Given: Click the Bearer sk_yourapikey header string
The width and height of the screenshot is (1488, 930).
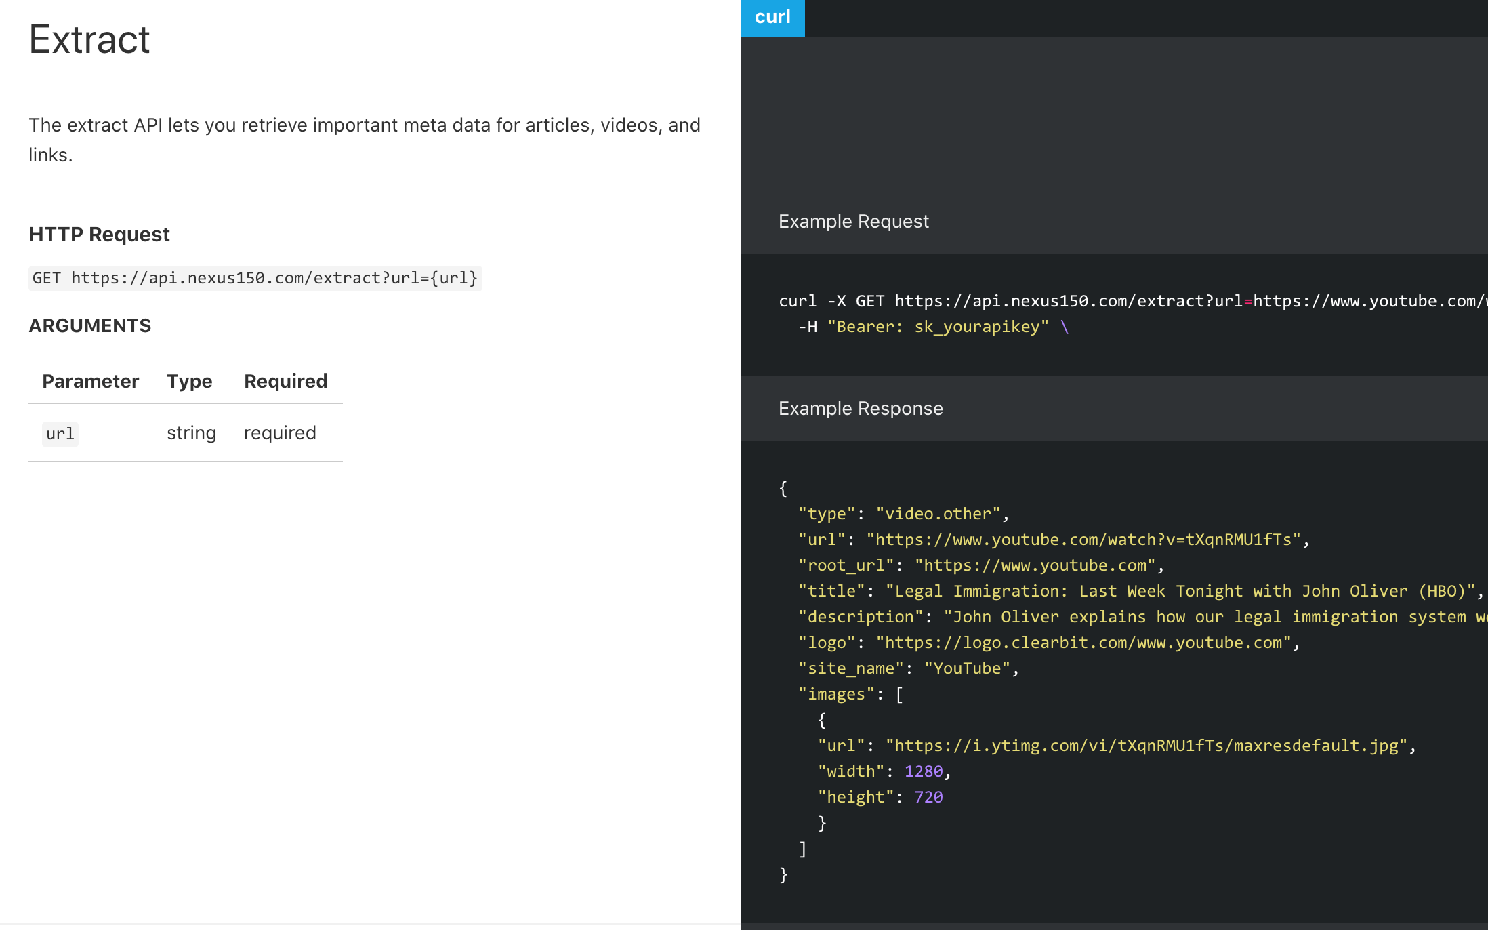Looking at the screenshot, I should [938, 327].
